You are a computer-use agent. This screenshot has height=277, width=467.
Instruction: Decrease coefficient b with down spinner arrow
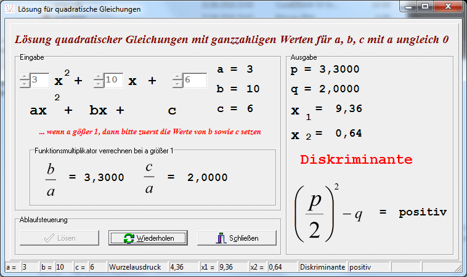click(99, 84)
